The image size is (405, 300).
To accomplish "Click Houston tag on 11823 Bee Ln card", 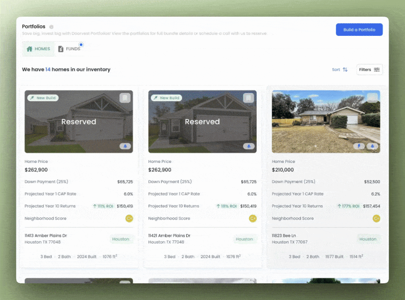I will pyautogui.click(x=367, y=239).
